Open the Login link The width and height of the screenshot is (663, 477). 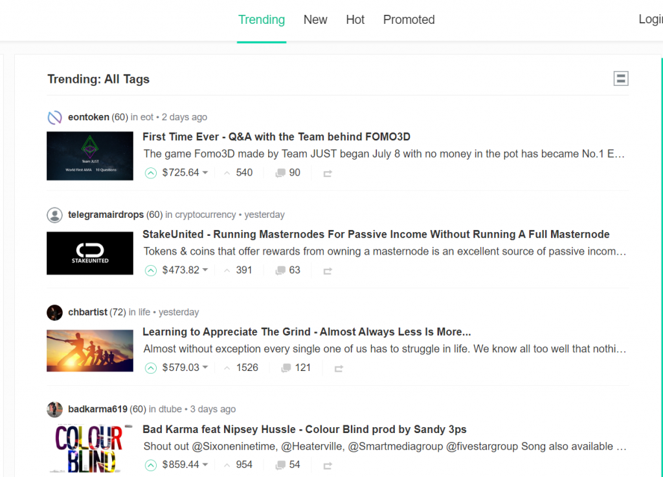tap(650, 19)
